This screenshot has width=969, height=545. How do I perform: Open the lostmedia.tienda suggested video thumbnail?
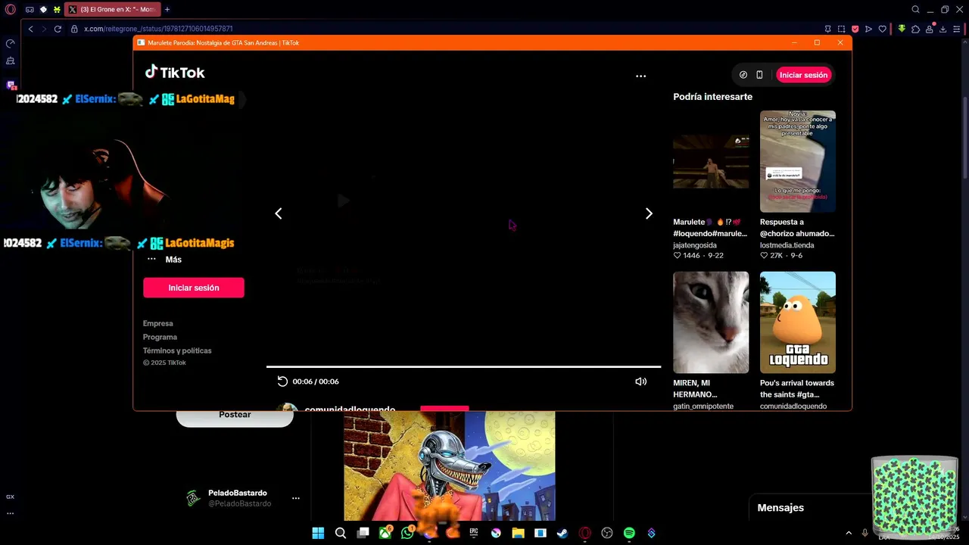coord(798,161)
